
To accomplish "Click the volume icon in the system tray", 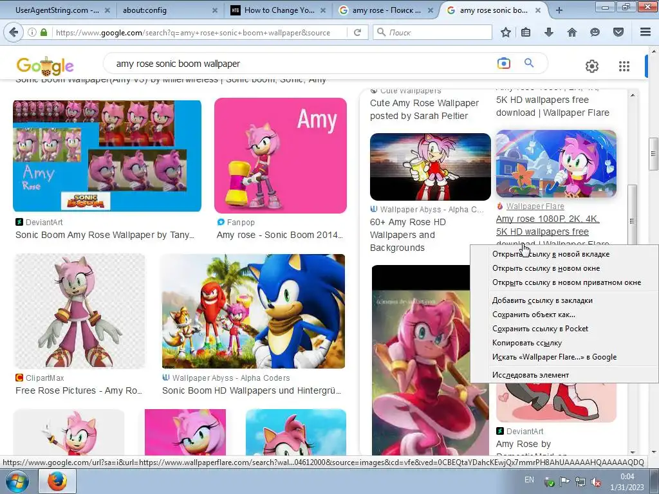I will tap(595, 482).
